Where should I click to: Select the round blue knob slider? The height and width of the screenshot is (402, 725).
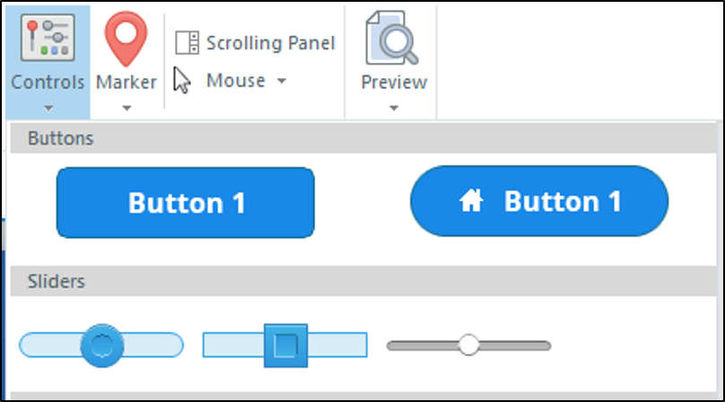[x=101, y=345]
